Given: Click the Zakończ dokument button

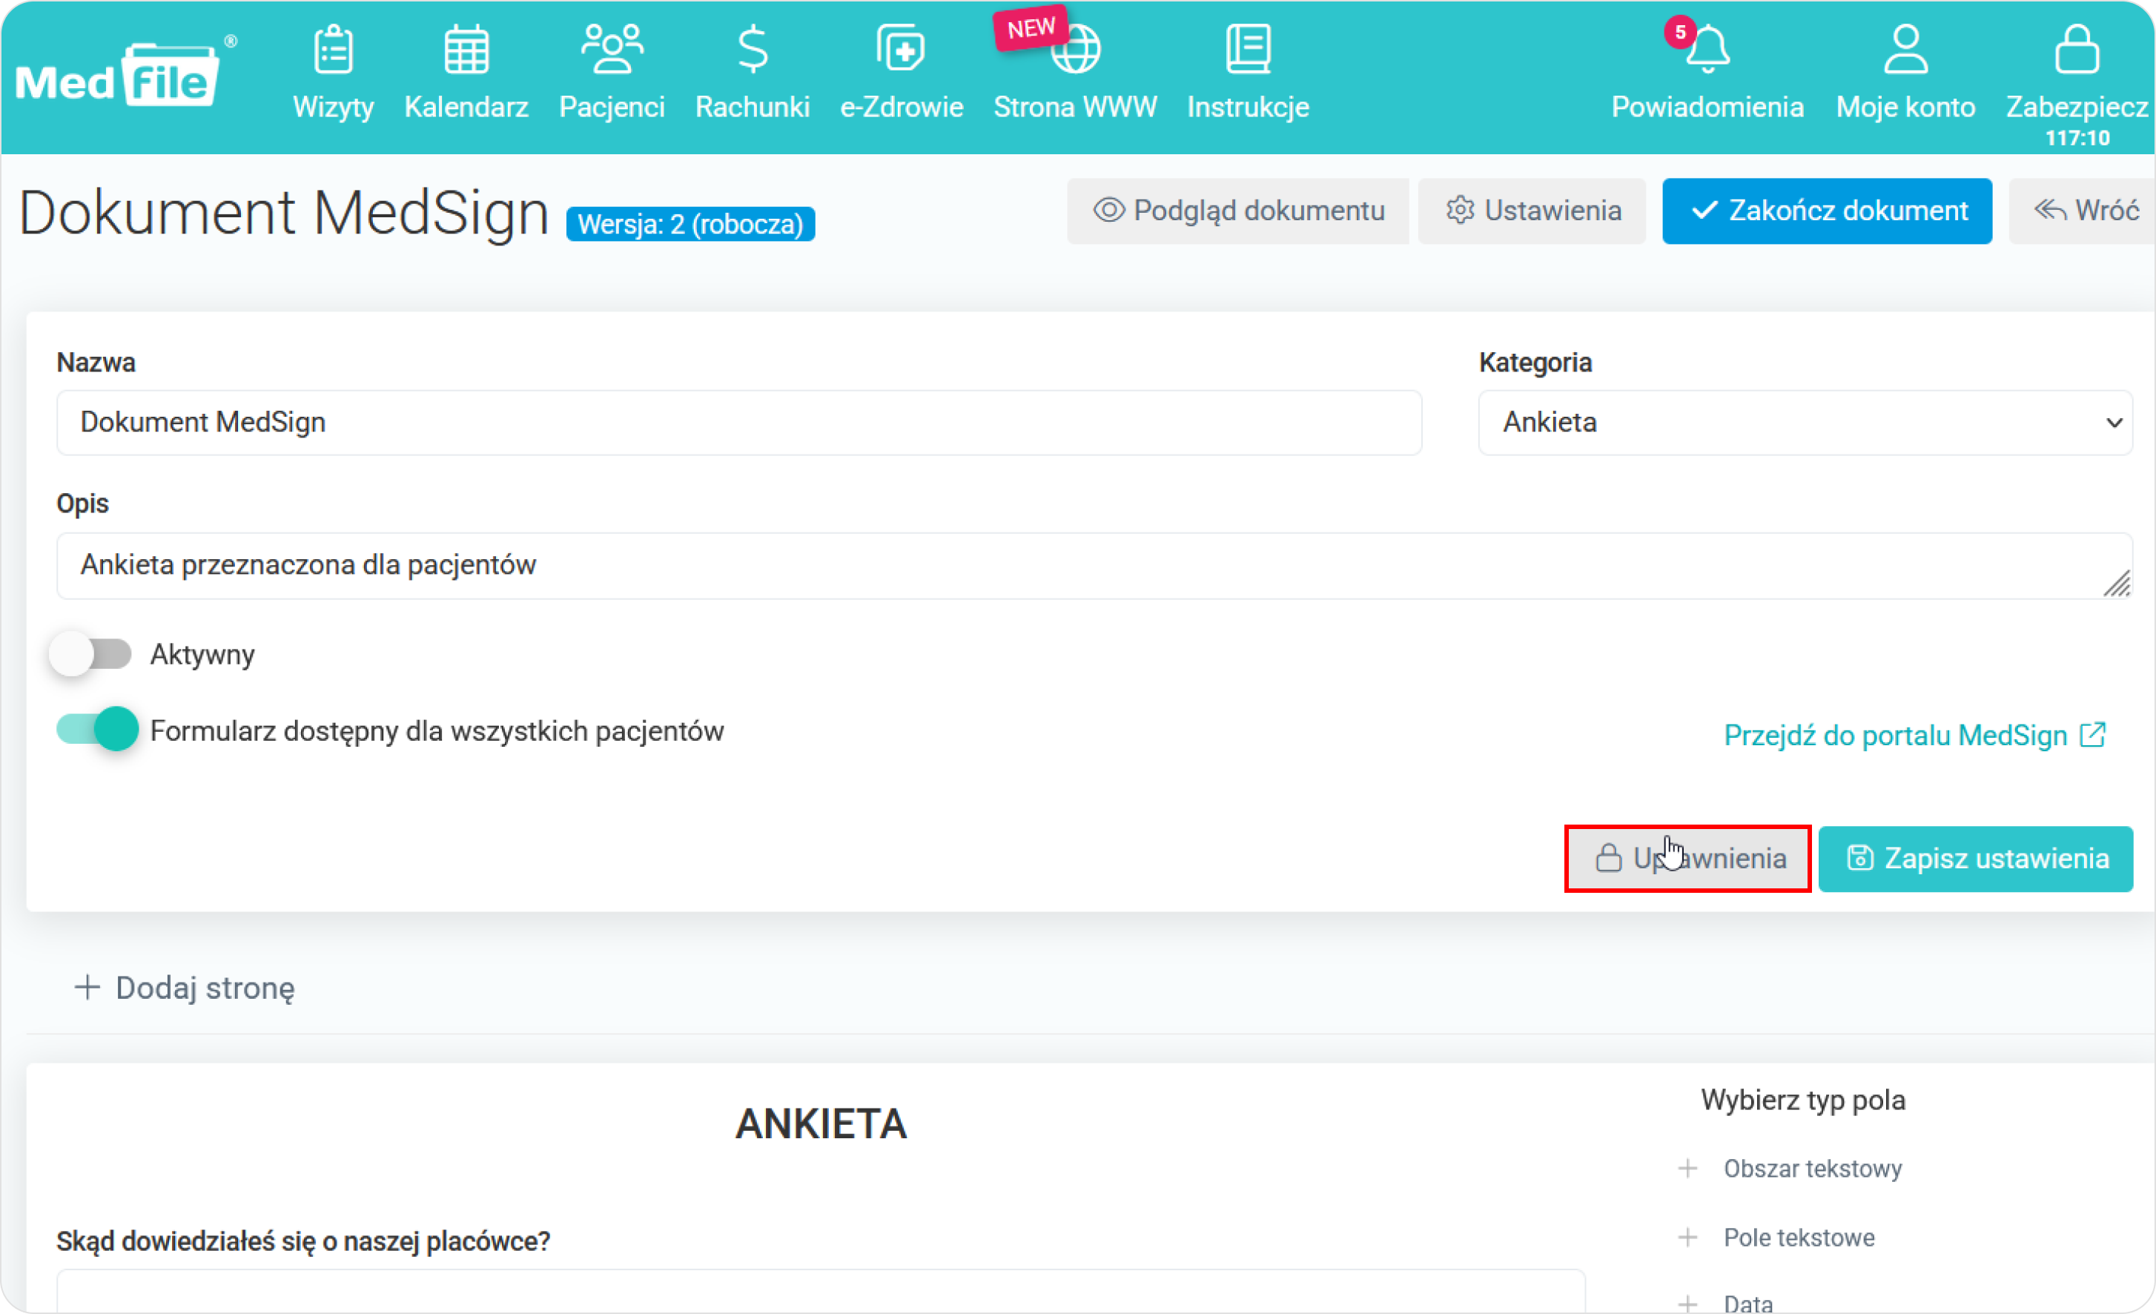Looking at the screenshot, I should 1826,211.
